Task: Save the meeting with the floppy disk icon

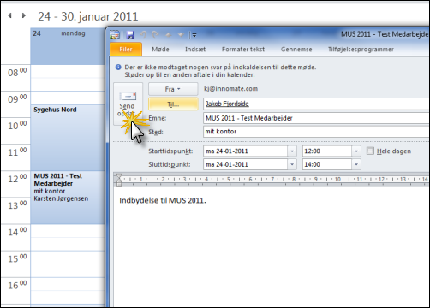Action: (x=130, y=35)
